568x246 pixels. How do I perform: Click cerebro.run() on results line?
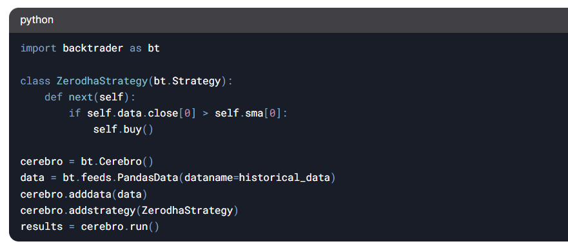point(120,227)
